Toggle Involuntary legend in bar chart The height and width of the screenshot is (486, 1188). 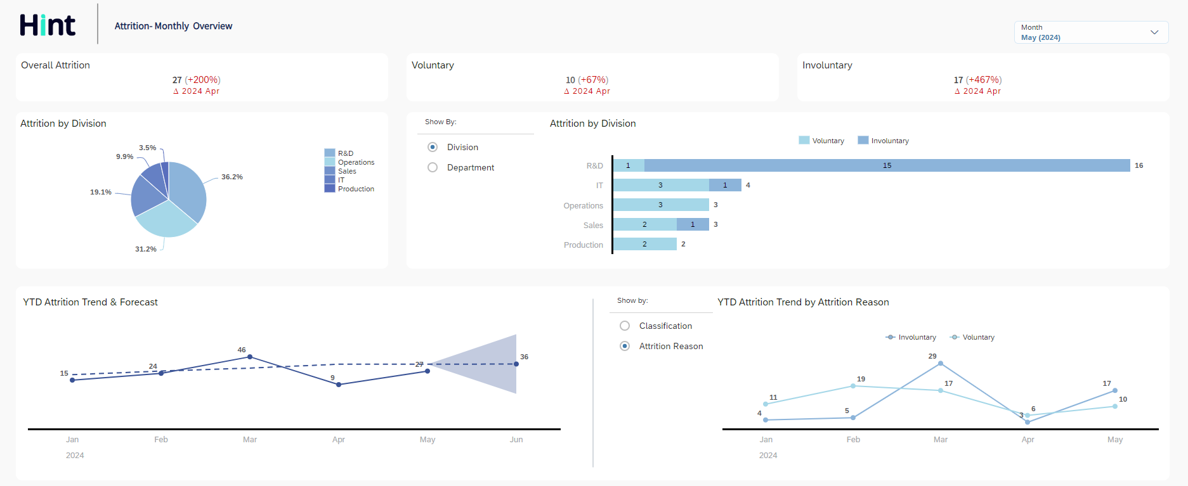(863, 141)
